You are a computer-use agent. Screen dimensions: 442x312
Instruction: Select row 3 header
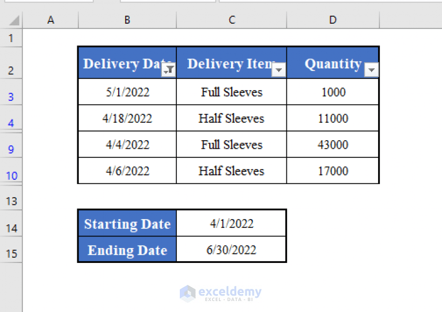(11, 92)
